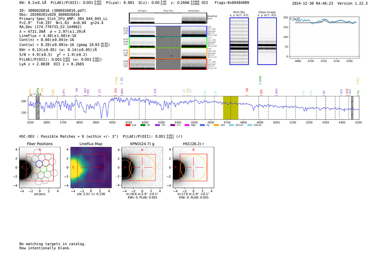Select the red-bordered fiber spectrum row
This screenshot has width=387, height=263.
[168, 64]
